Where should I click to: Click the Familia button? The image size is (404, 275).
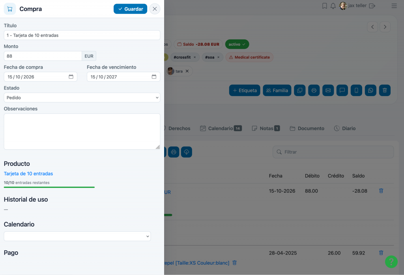pyautogui.click(x=277, y=90)
